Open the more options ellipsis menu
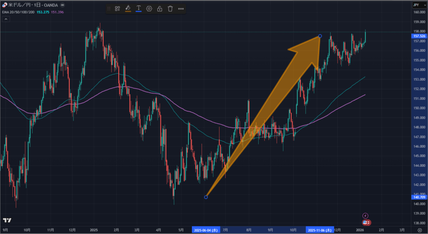 (181, 8)
